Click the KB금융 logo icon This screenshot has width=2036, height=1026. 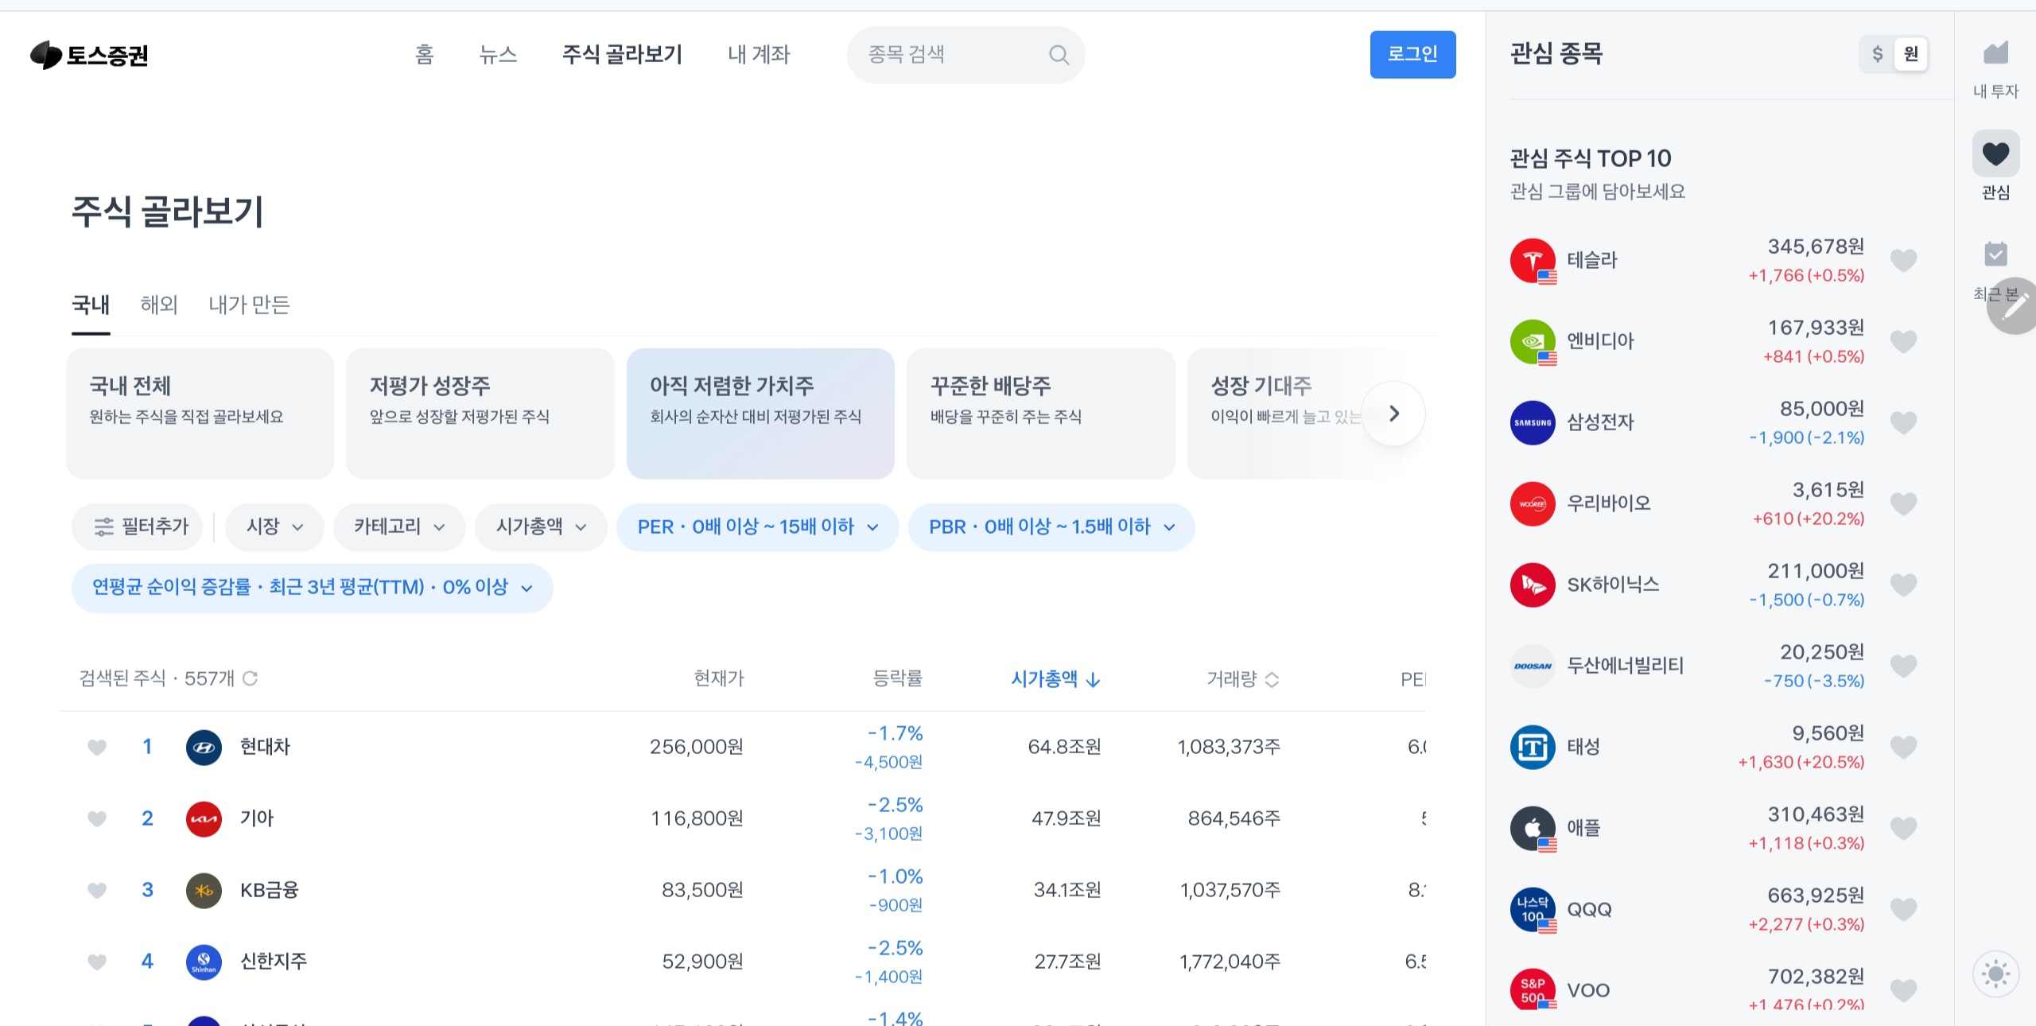tap(204, 890)
